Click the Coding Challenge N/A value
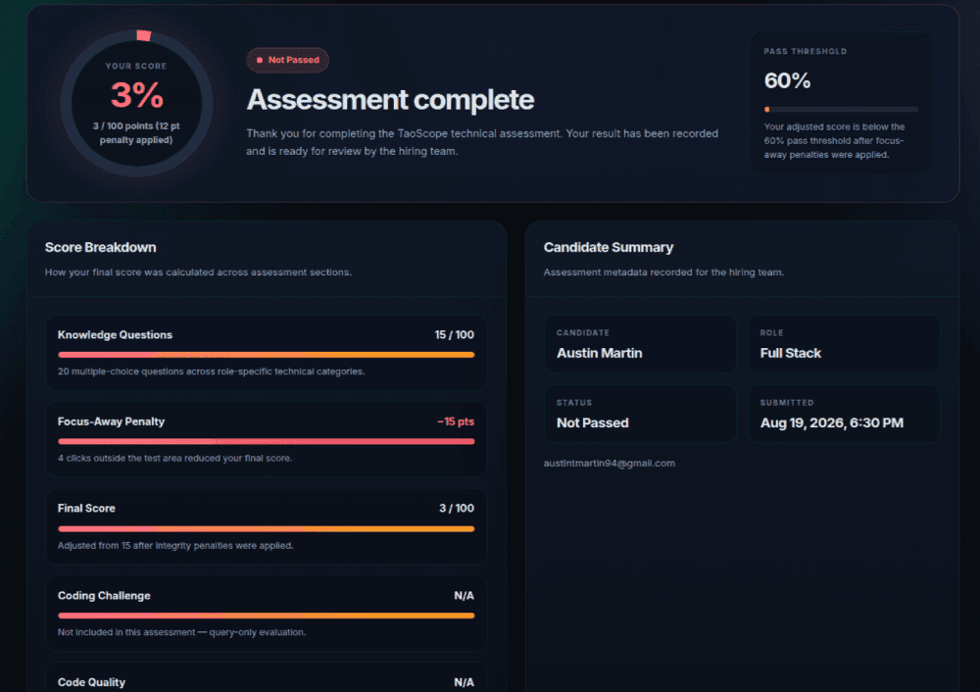Image resolution: width=980 pixels, height=692 pixels. pyautogui.click(x=464, y=596)
